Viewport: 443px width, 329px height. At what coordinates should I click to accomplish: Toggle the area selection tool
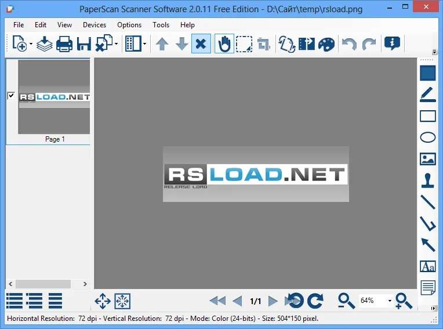point(244,44)
